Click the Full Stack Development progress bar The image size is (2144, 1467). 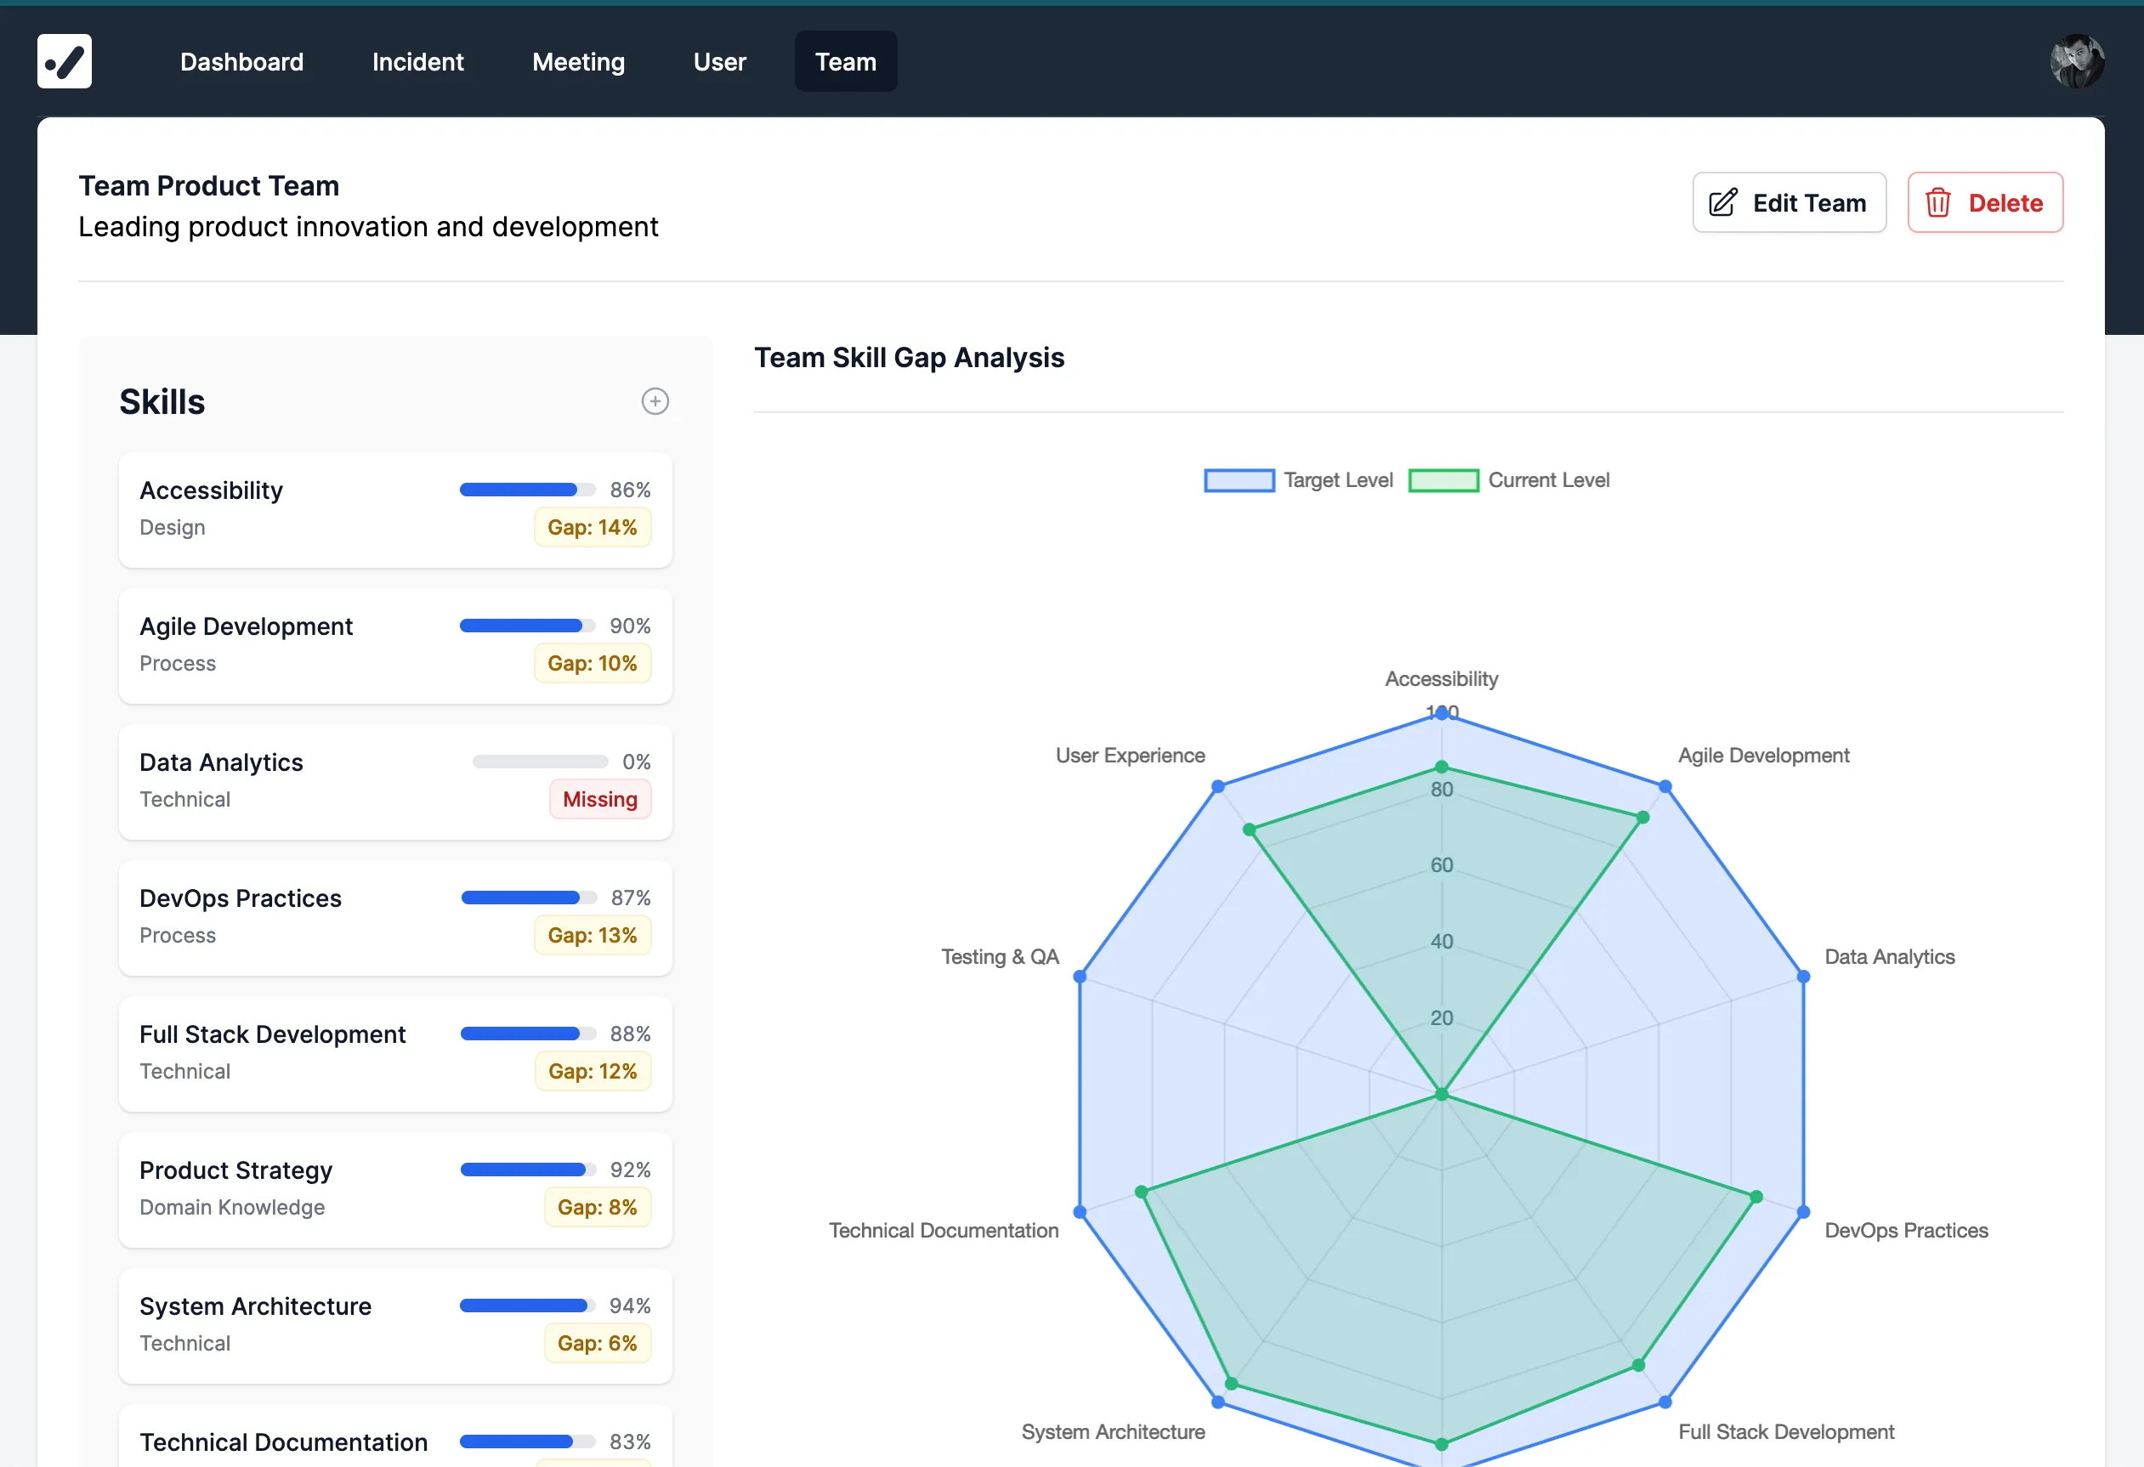(x=529, y=1034)
